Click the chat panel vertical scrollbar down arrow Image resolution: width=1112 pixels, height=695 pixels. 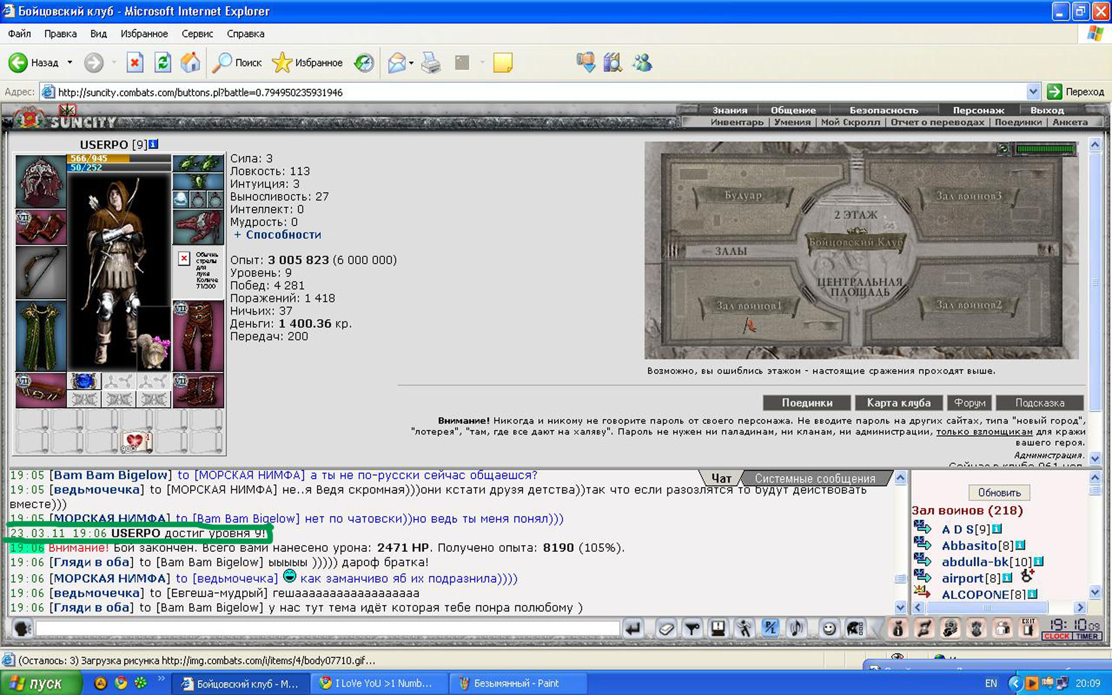[900, 608]
